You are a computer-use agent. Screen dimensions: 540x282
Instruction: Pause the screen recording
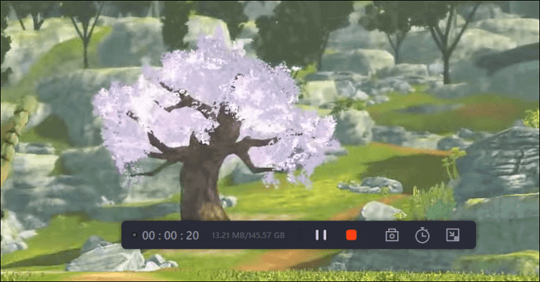point(321,235)
